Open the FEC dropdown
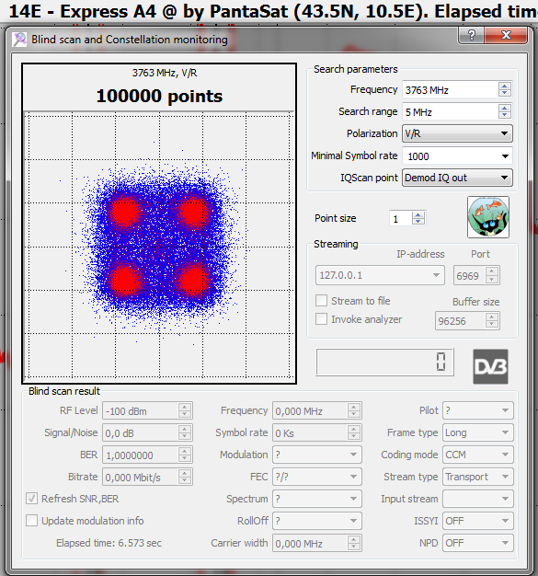This screenshot has height=576, width=538. coord(317,477)
